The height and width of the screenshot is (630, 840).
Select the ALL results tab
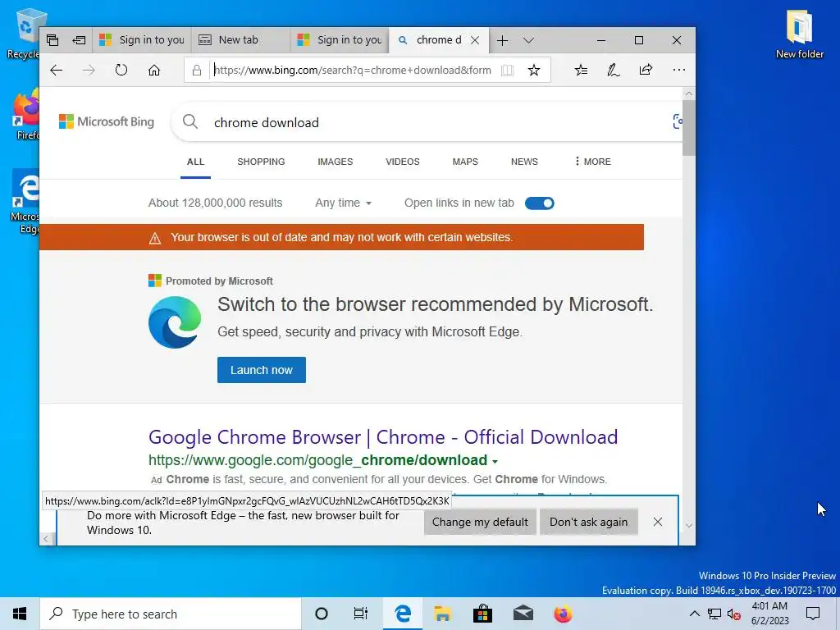click(x=195, y=162)
